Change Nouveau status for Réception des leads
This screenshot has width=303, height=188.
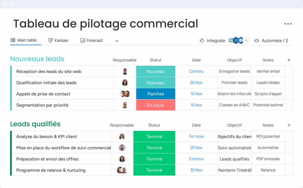point(156,71)
